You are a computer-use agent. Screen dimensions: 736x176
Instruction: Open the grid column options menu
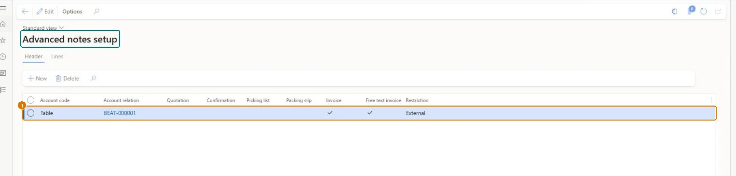coord(711,100)
